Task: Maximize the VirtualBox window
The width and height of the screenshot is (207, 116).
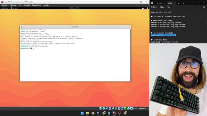Action: click(x=141, y=2)
